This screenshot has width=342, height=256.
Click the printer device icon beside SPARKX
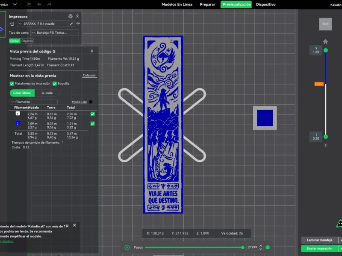tap(12, 24)
